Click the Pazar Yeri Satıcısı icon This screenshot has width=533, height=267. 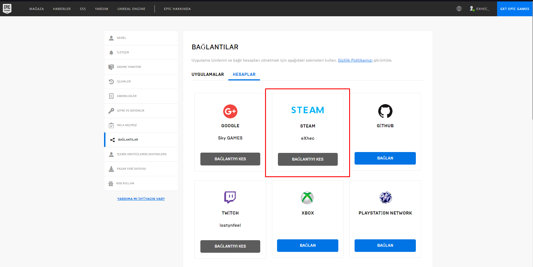click(111, 169)
